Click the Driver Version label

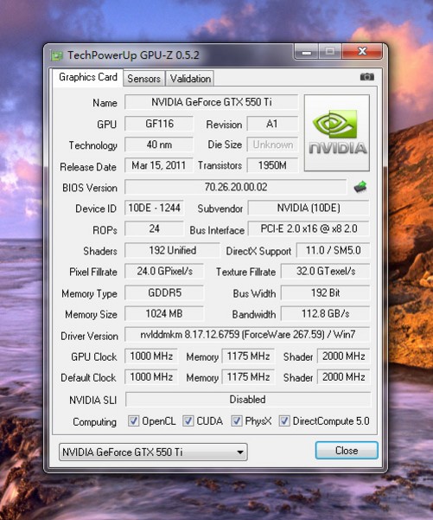point(89,336)
